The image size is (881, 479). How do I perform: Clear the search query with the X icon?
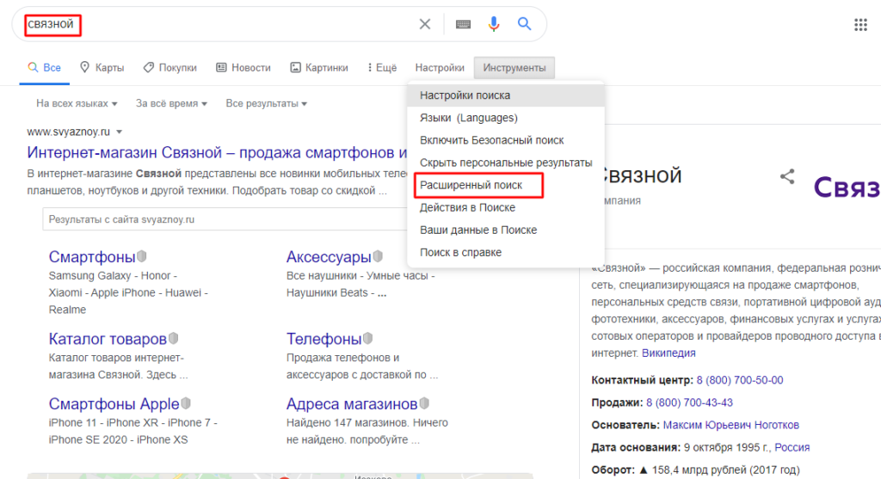tap(425, 24)
